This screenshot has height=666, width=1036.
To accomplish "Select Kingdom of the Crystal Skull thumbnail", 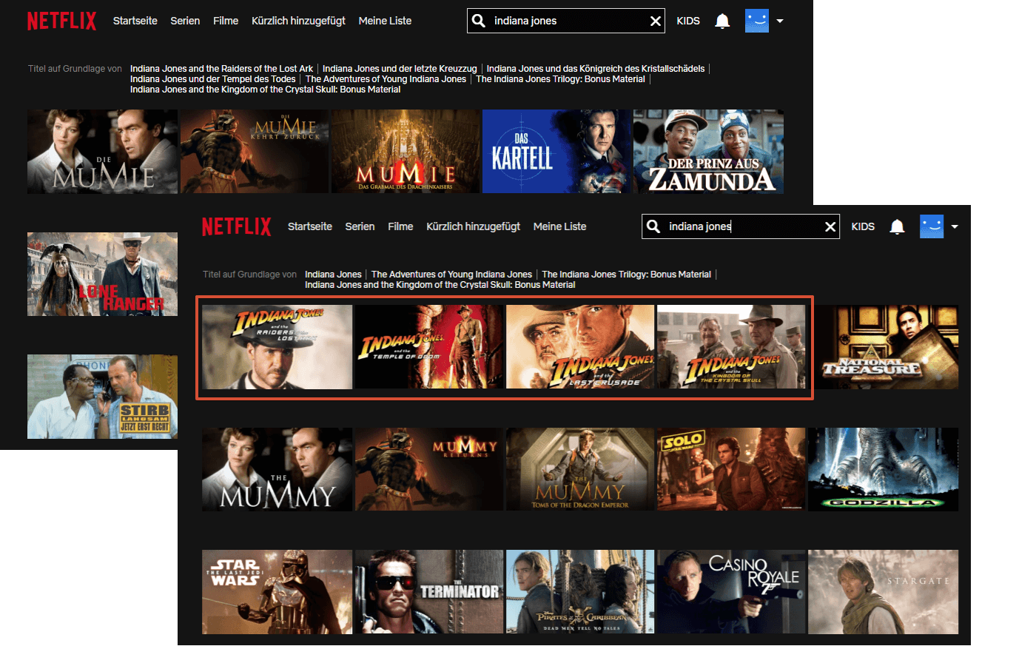I will pyautogui.click(x=731, y=347).
